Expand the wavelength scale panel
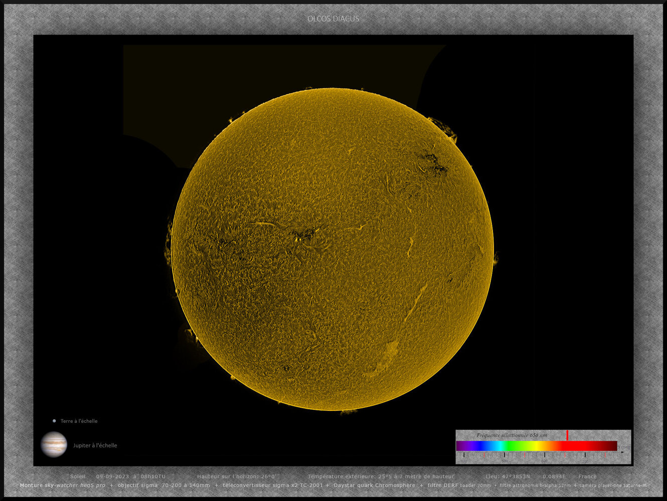This screenshot has width=667, height=501. tap(543, 446)
